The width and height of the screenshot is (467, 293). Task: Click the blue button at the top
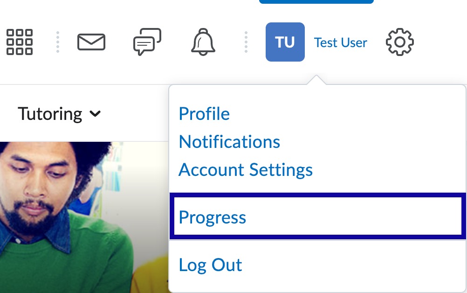(x=316, y=1)
